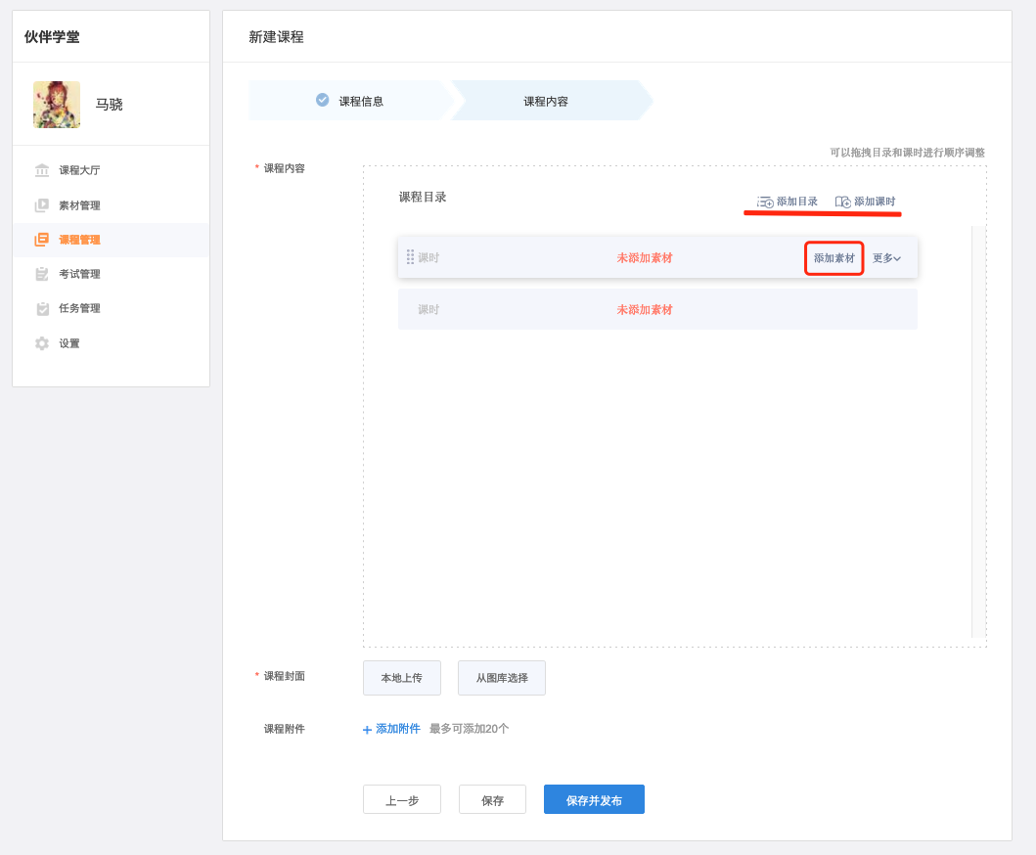The image size is (1036, 855).
Task: Click the drag handle on first 课时 row
Action: click(x=410, y=257)
